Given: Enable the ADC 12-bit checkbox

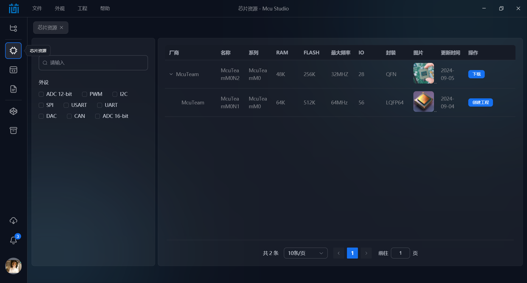Looking at the screenshot, I should click(41, 94).
